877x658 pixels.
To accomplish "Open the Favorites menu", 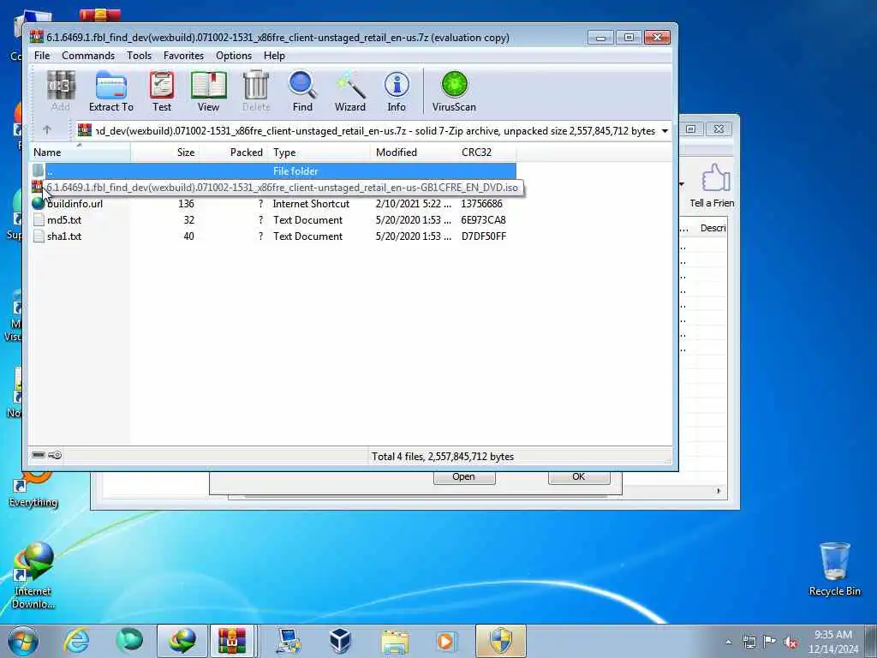I will [183, 56].
